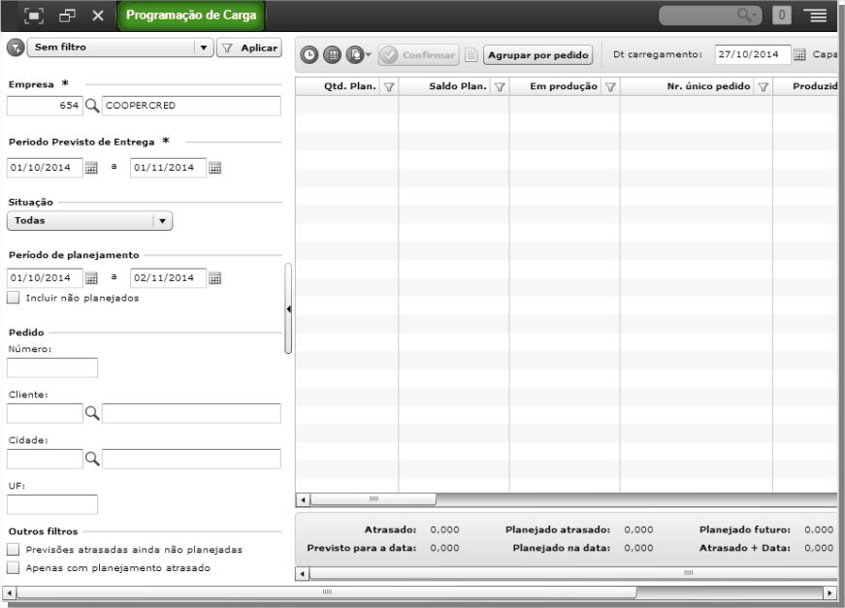Collapse the left filter panel with the arrow handle
Image resolution: width=845 pixels, height=608 pixels.
pyautogui.click(x=288, y=308)
